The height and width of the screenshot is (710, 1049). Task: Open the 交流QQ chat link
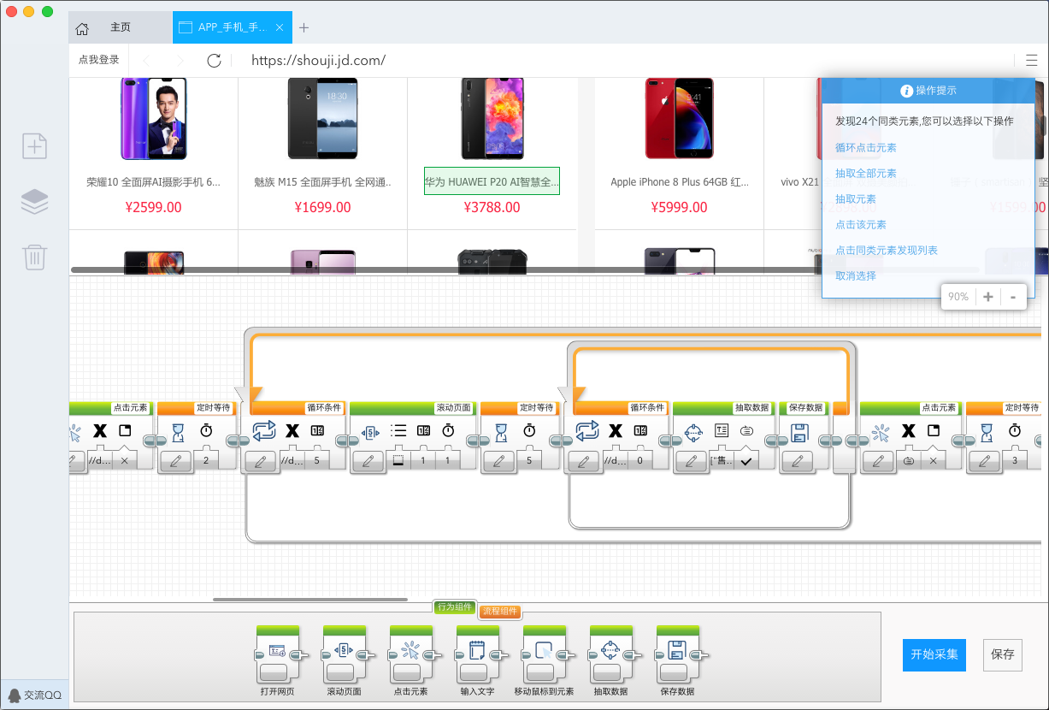(35, 695)
